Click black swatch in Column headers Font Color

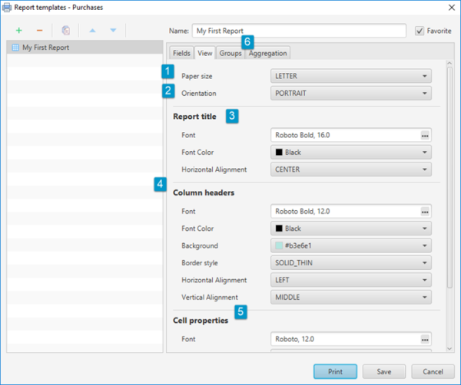[x=279, y=229]
